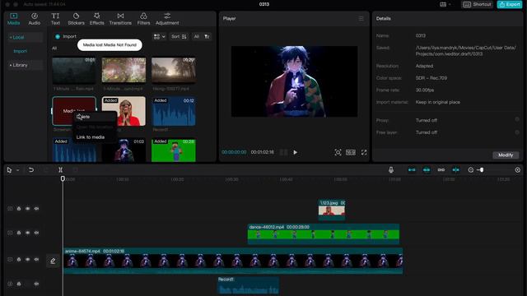
Task: Lock the dance video track
Action: click(x=19, y=233)
